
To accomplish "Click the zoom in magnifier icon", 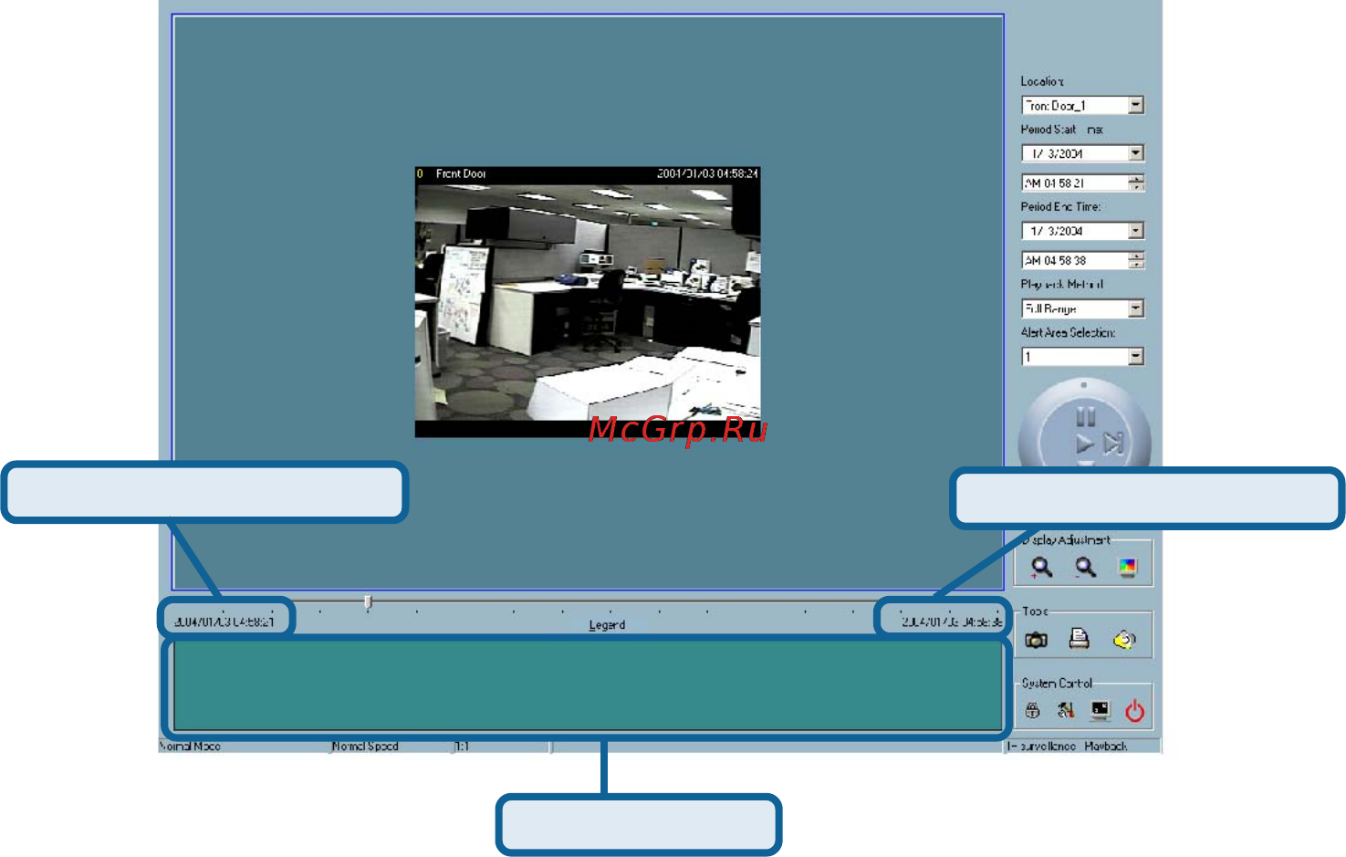I will pos(1041,568).
